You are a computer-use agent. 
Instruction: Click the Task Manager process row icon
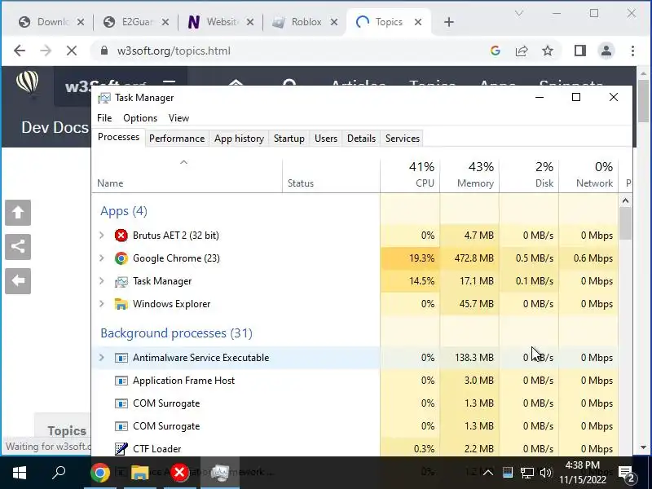click(121, 281)
